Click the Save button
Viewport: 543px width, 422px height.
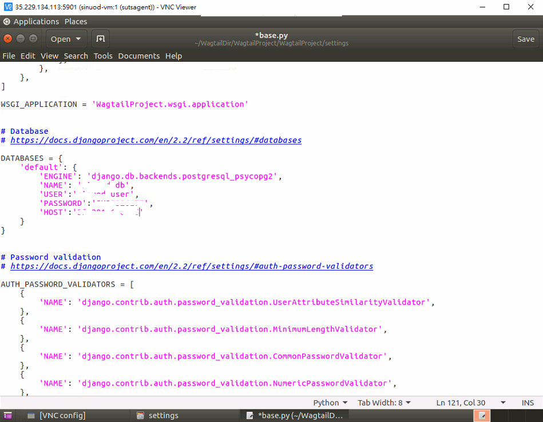click(526, 39)
